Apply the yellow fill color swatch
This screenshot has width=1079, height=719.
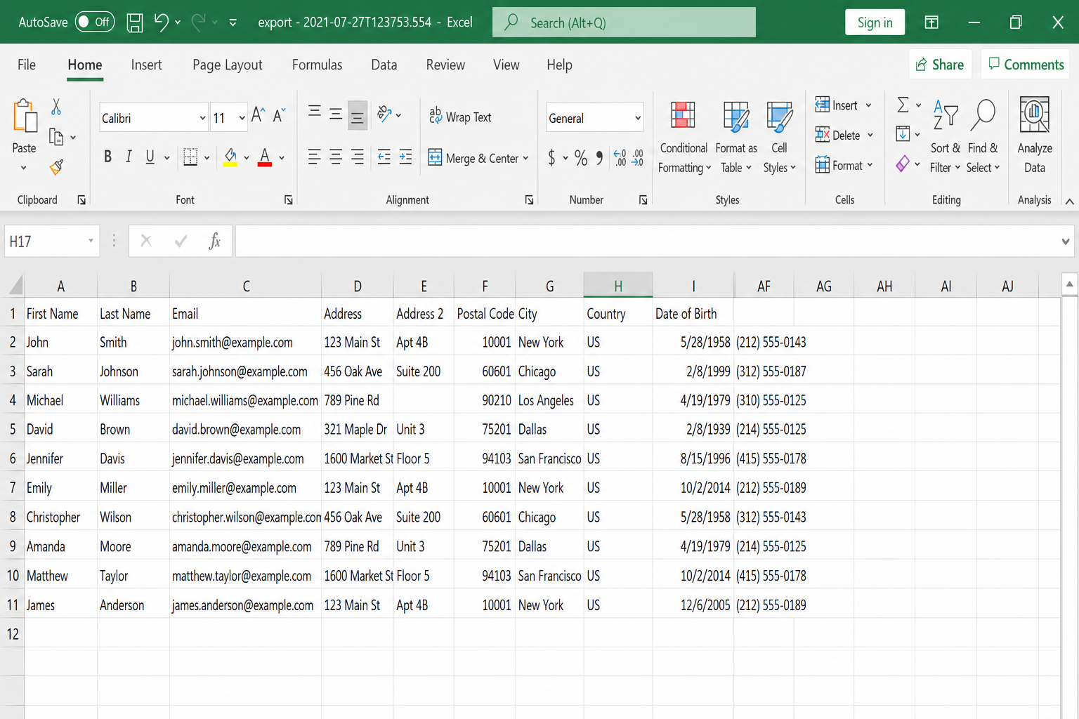(230, 157)
